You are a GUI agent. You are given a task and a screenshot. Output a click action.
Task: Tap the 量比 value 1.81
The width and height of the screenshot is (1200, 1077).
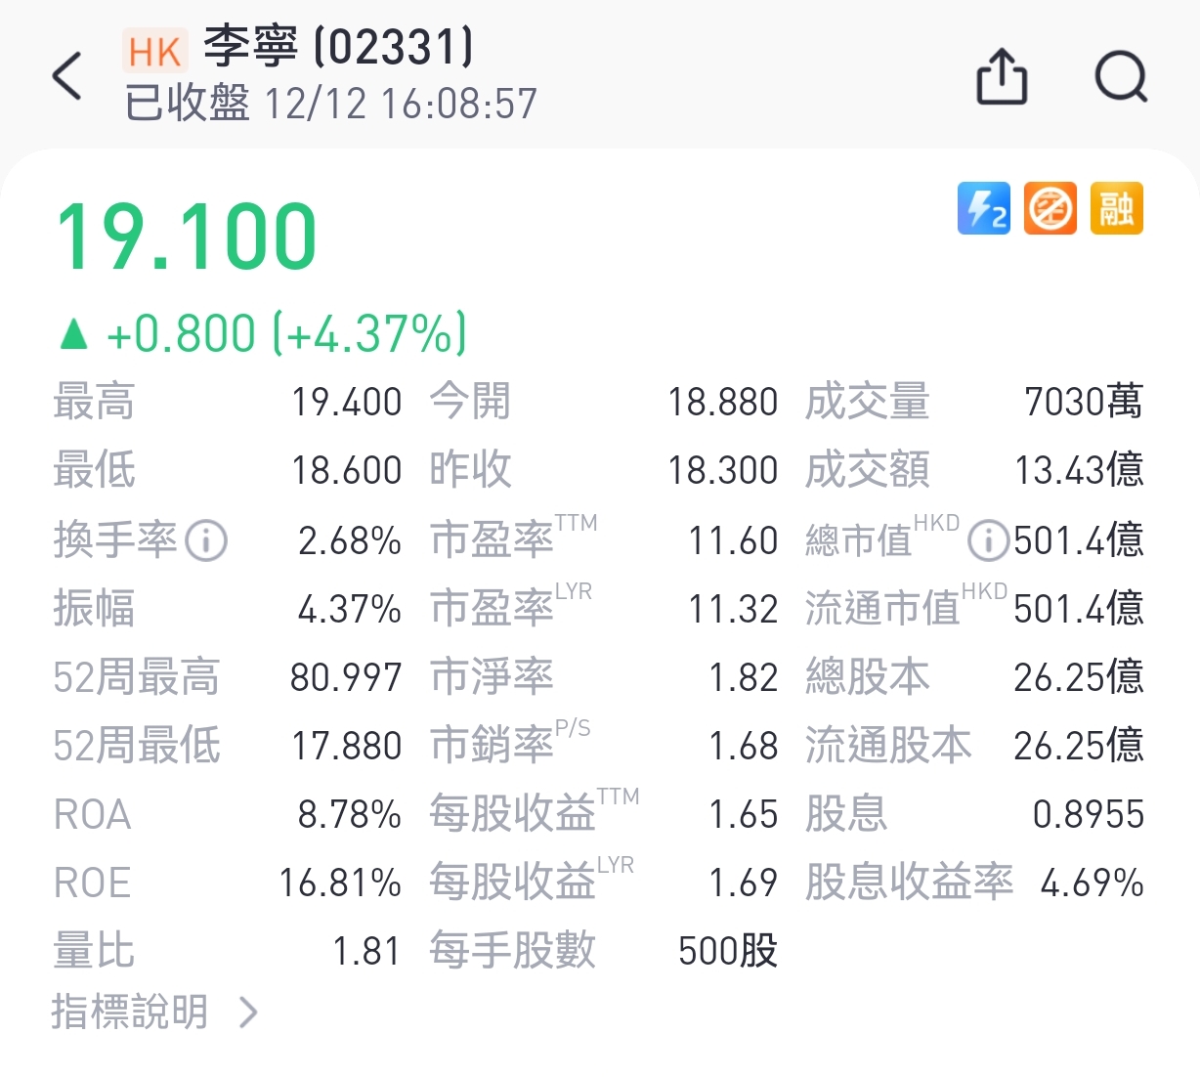tap(366, 951)
